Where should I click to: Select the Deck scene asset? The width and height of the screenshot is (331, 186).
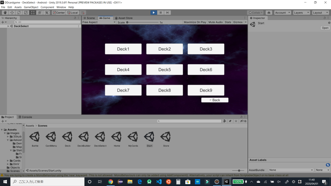[x=68, y=139]
